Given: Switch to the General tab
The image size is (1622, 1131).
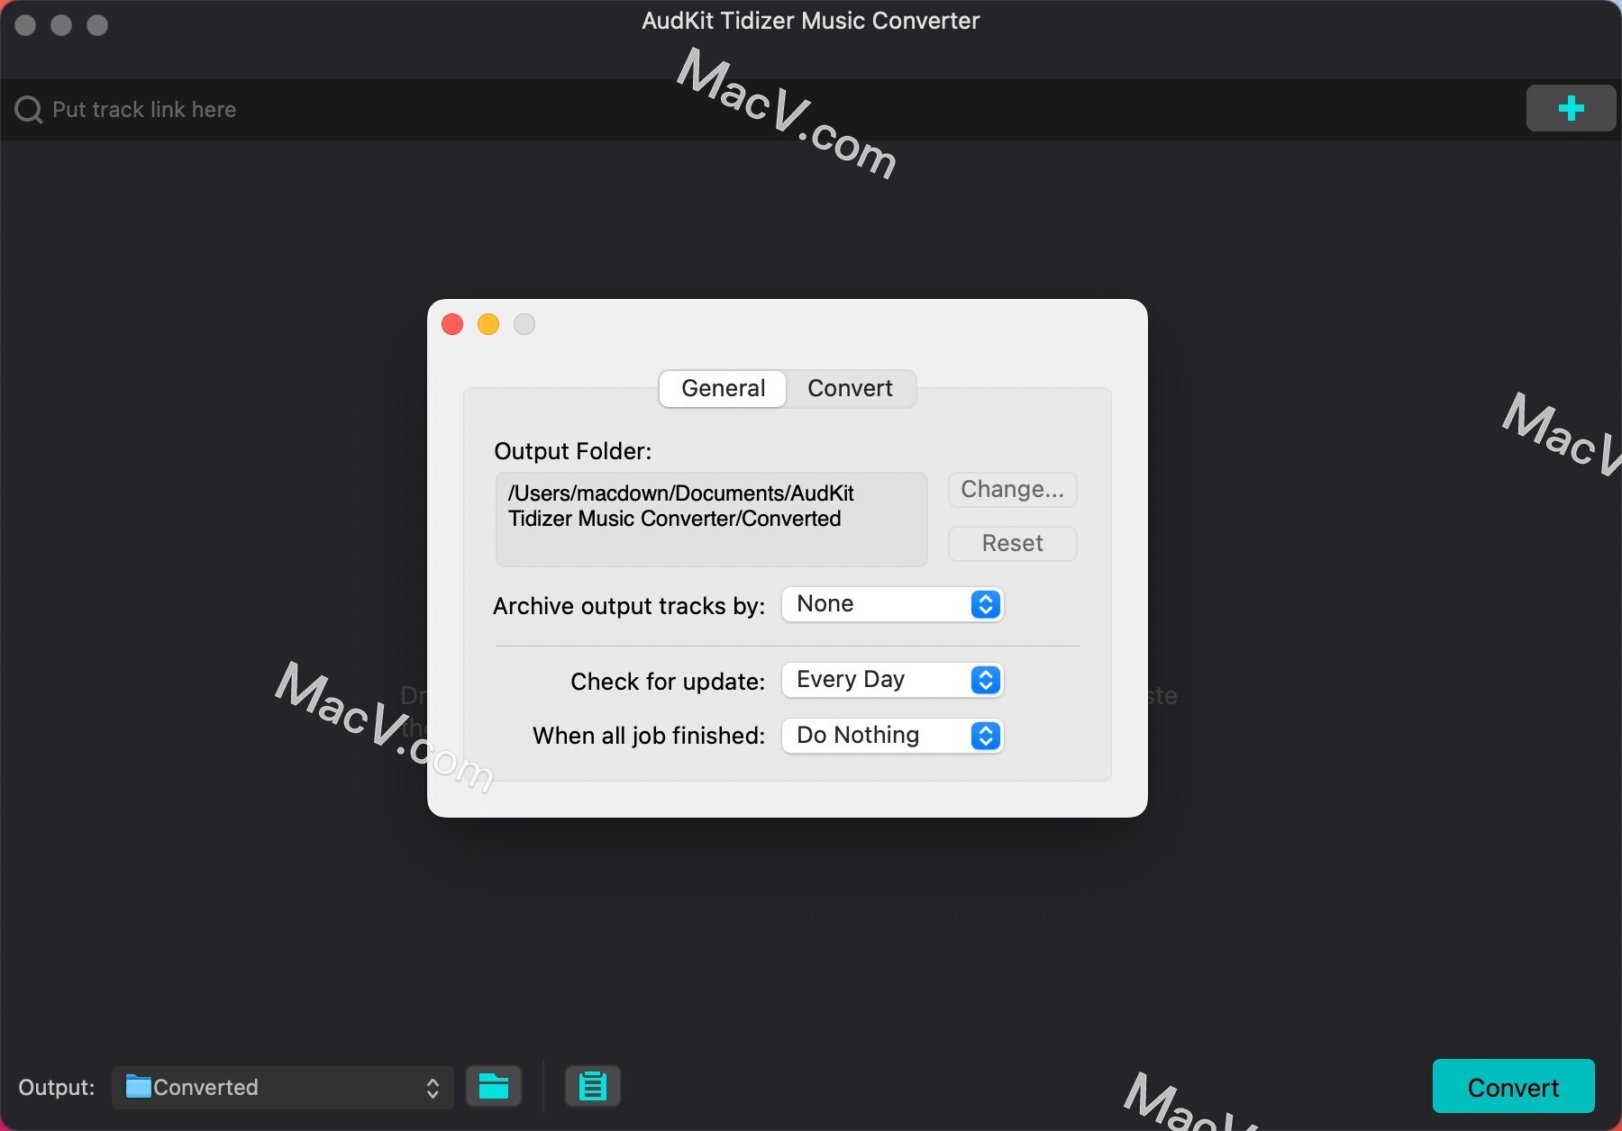Looking at the screenshot, I should click(x=723, y=388).
